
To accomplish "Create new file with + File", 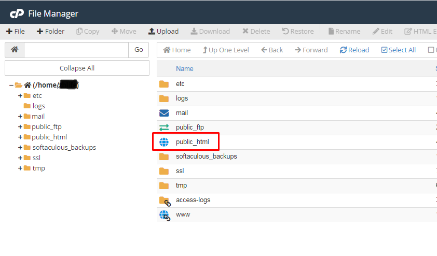I will tap(16, 31).
